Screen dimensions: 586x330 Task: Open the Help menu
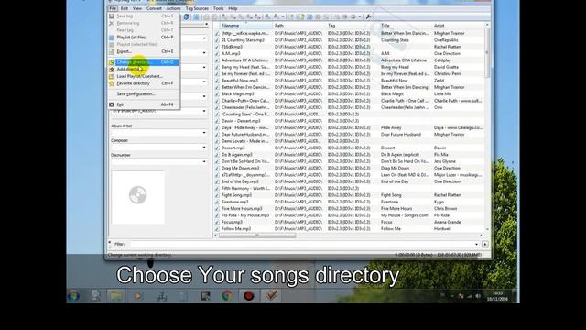click(233, 8)
